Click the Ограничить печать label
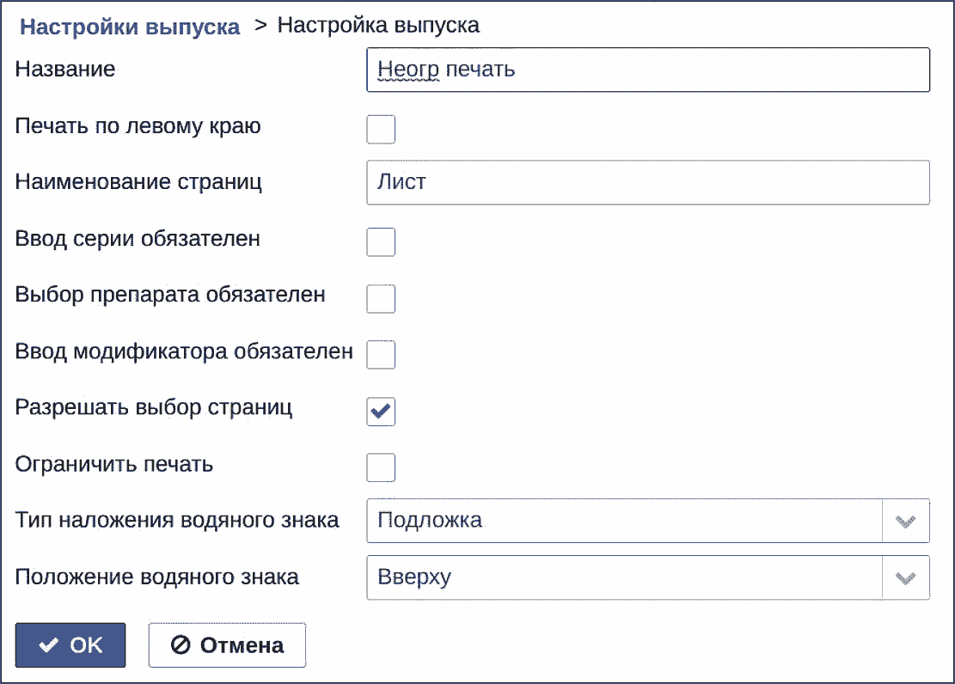The image size is (955, 684). pos(113,464)
